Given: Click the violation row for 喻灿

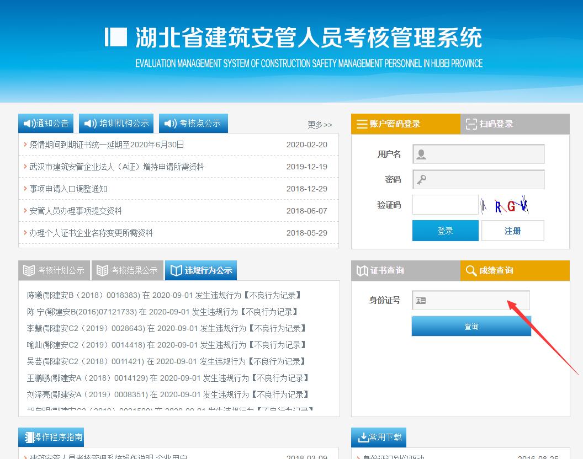Looking at the screenshot, I should [166, 345].
